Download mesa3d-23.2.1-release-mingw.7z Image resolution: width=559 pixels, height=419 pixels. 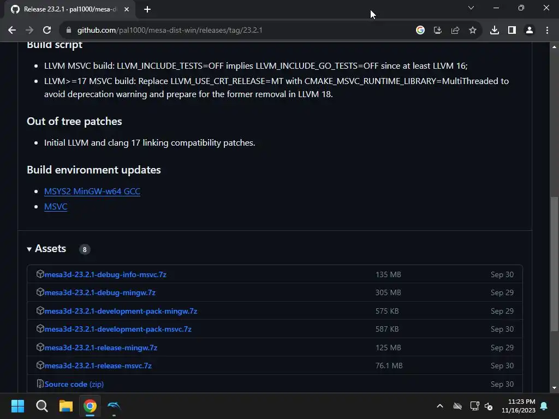(x=101, y=348)
